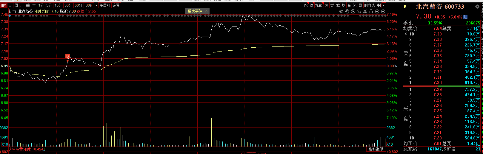This screenshot has height=154, width=483.
Task: Click the 均买价 value 7.01
Action: [438, 144]
